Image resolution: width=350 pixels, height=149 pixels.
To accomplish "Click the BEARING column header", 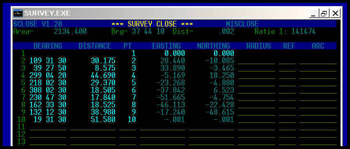I will 48,46.
